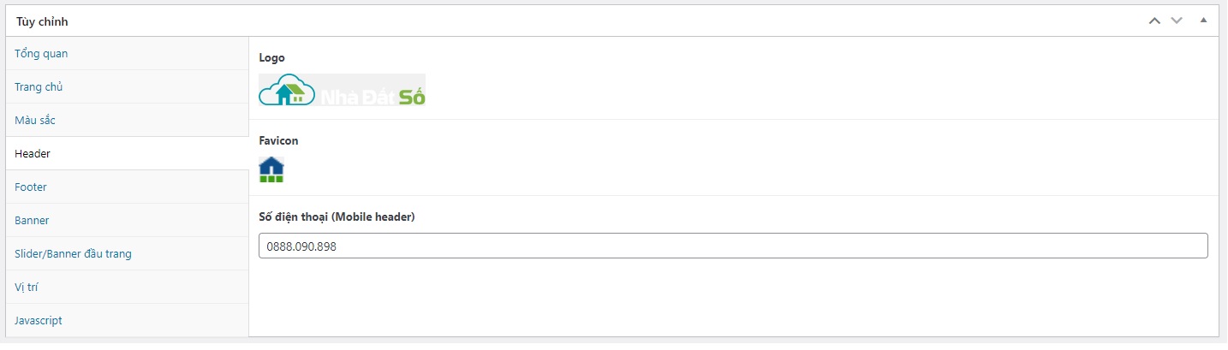The height and width of the screenshot is (350, 1228).
Task: Click the 'Nhà Đất Số' logo text
Action: (x=373, y=97)
